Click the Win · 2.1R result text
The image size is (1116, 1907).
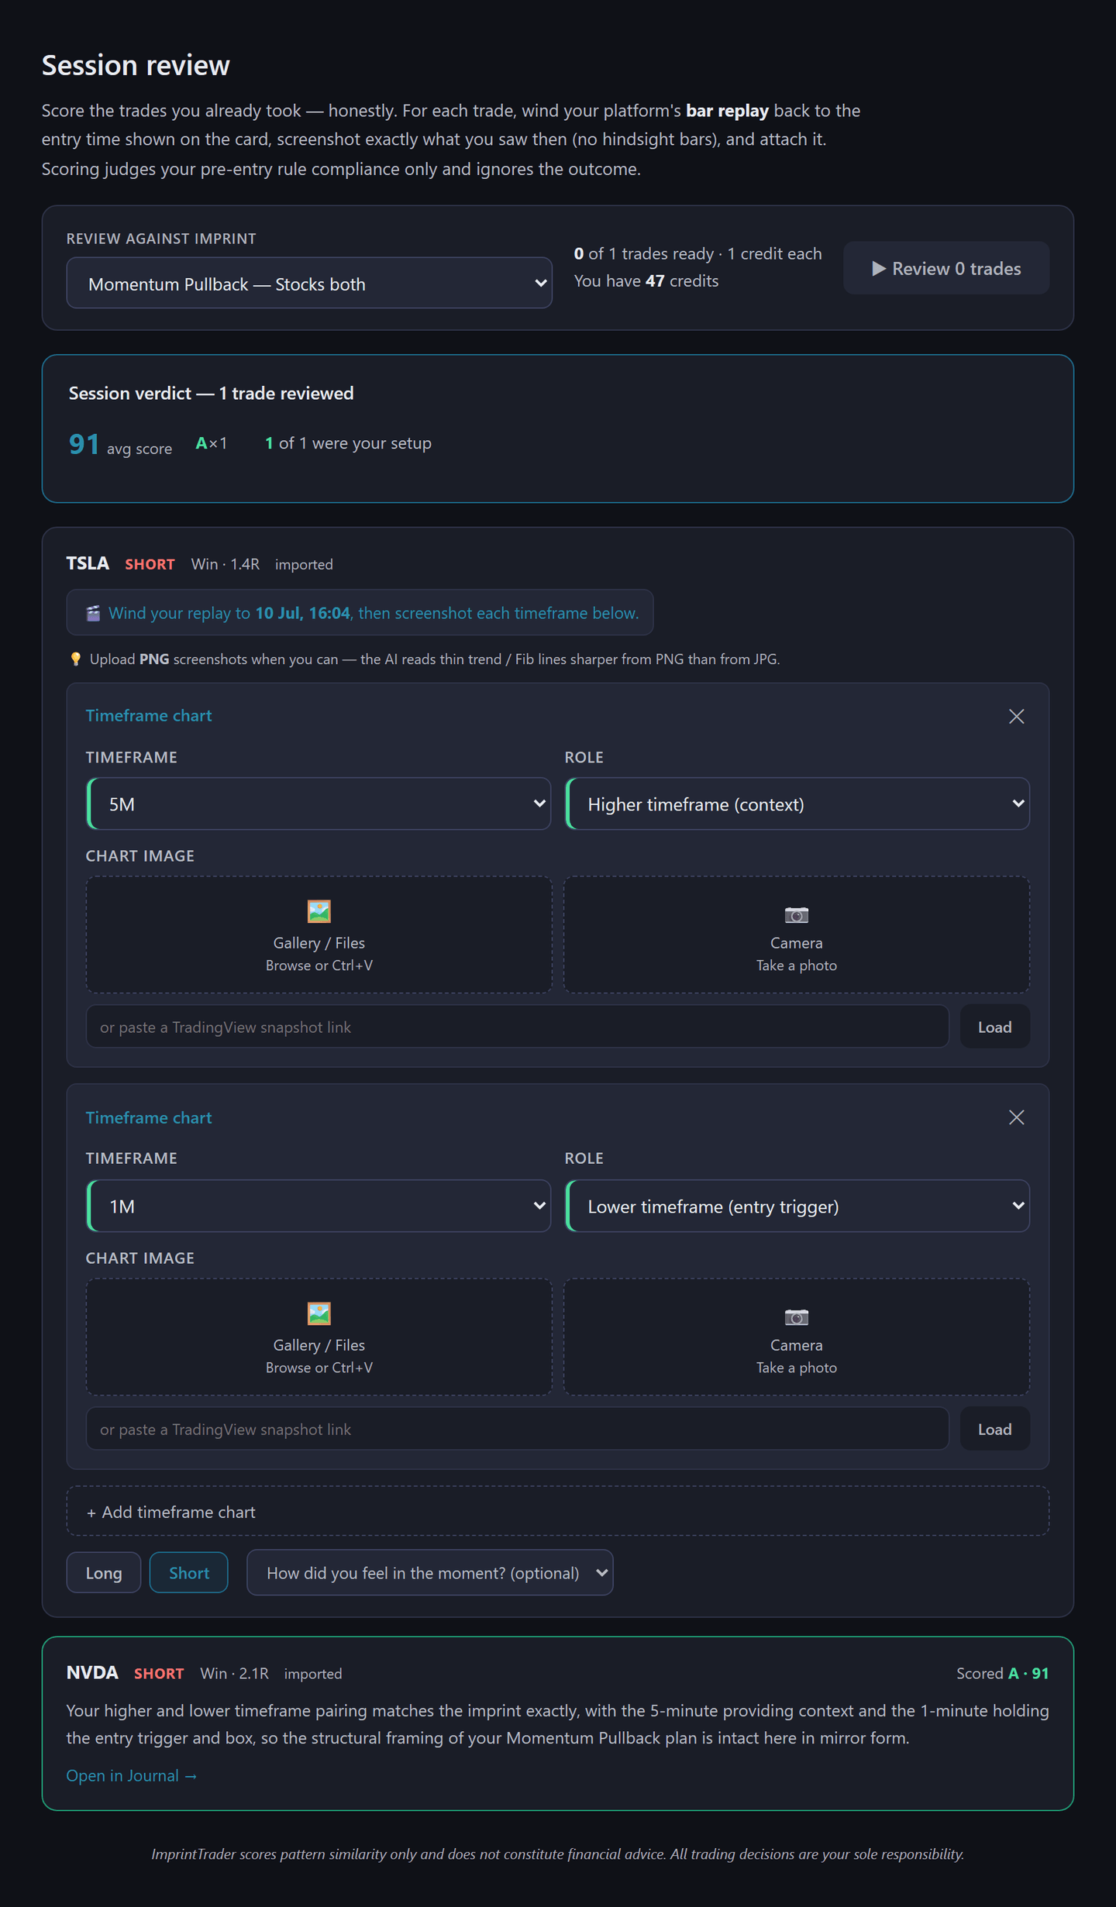[x=234, y=1673]
